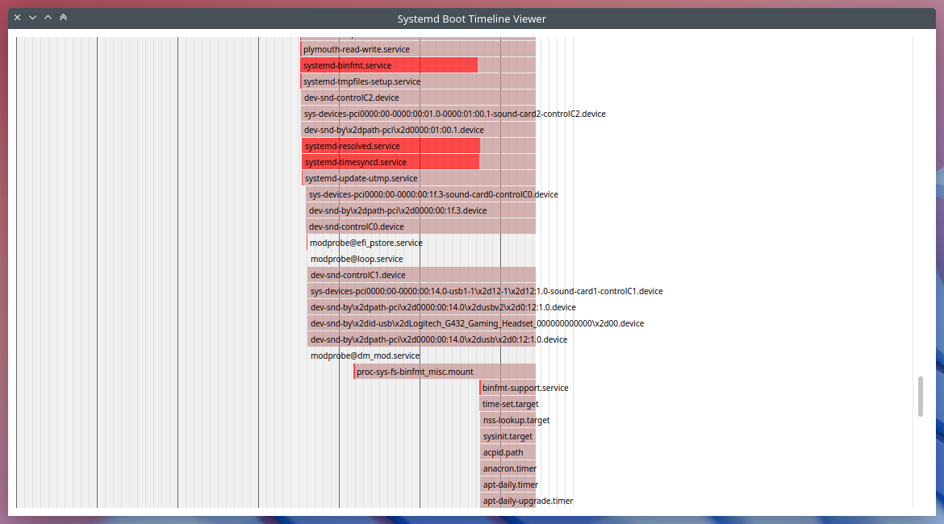This screenshot has height=524, width=944.
Task: Click the vertical scrollbar thumb
Action: pos(920,396)
